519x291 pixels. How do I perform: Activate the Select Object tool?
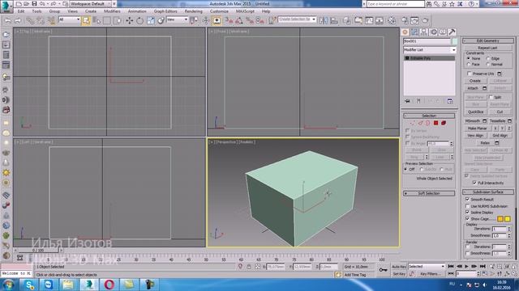pyautogui.click(x=86, y=20)
